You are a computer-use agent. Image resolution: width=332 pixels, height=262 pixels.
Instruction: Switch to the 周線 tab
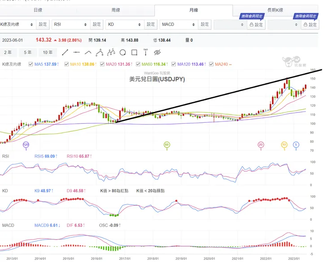pyautogui.click(x=116, y=10)
